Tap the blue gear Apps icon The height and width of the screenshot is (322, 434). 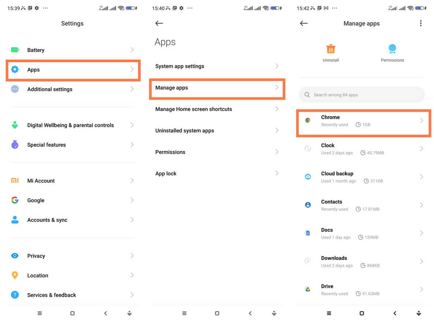click(15, 70)
